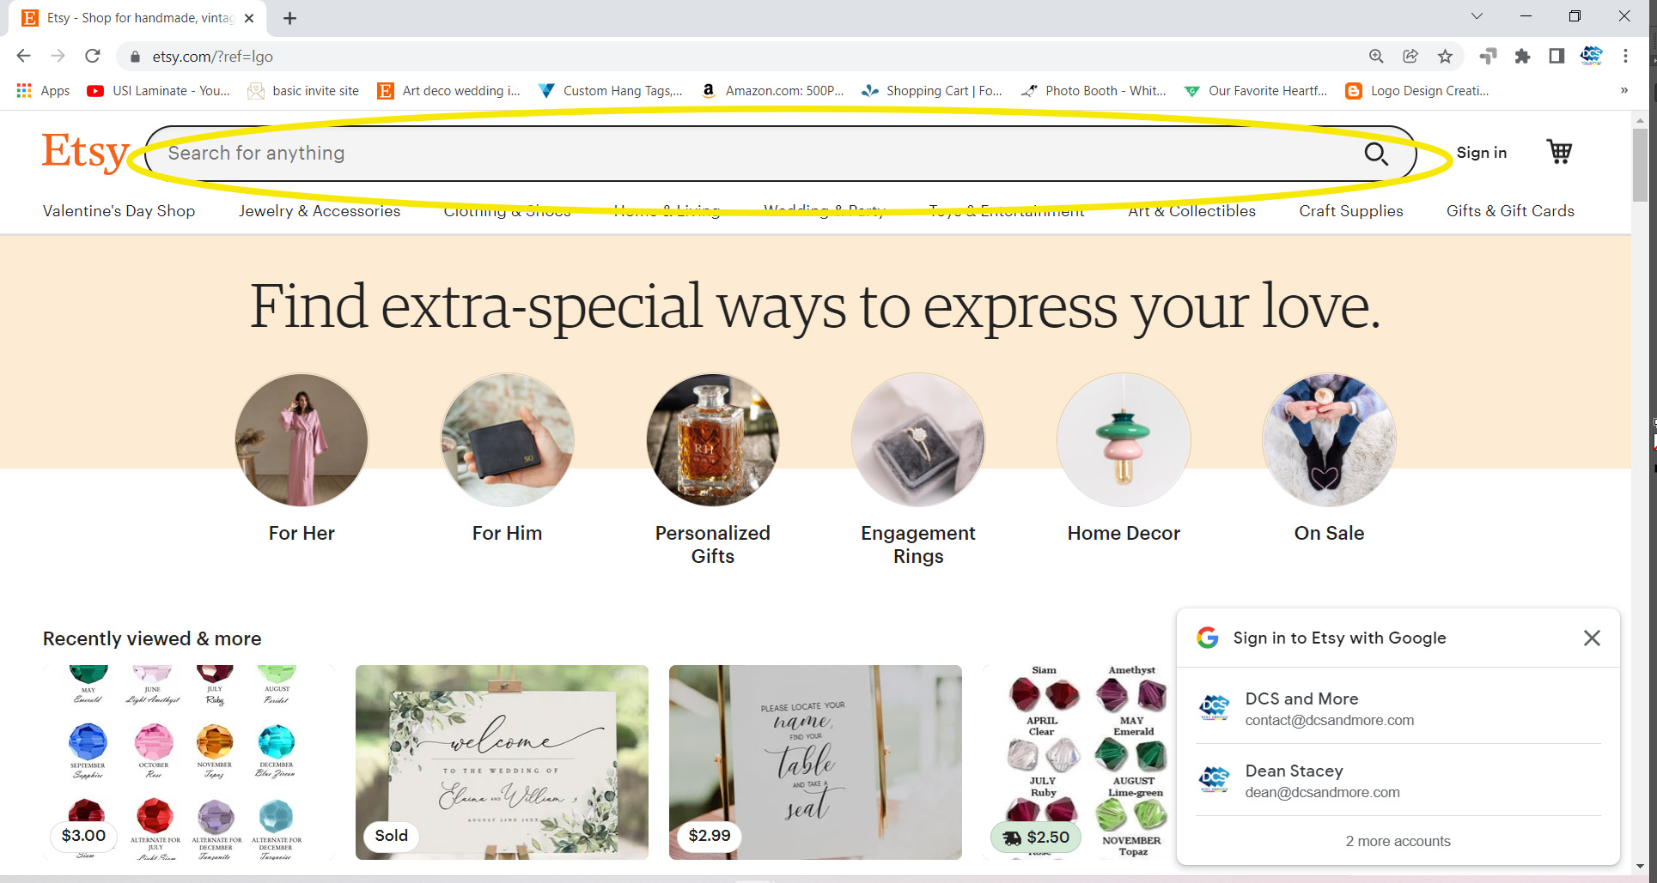Dismiss the Google sign-in popup
The image size is (1657, 883).
pyautogui.click(x=1592, y=638)
